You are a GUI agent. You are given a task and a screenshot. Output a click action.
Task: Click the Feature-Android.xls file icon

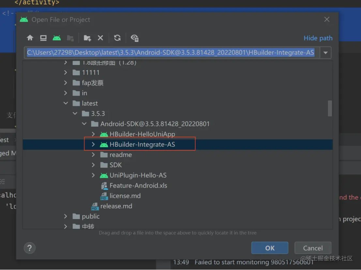pyautogui.click(x=104, y=186)
